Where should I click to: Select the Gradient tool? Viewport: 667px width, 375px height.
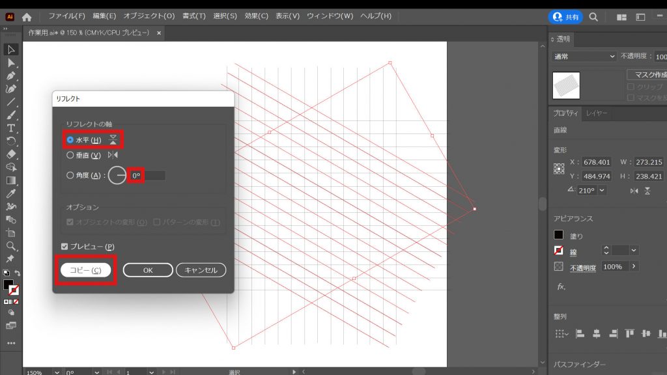tap(11, 180)
